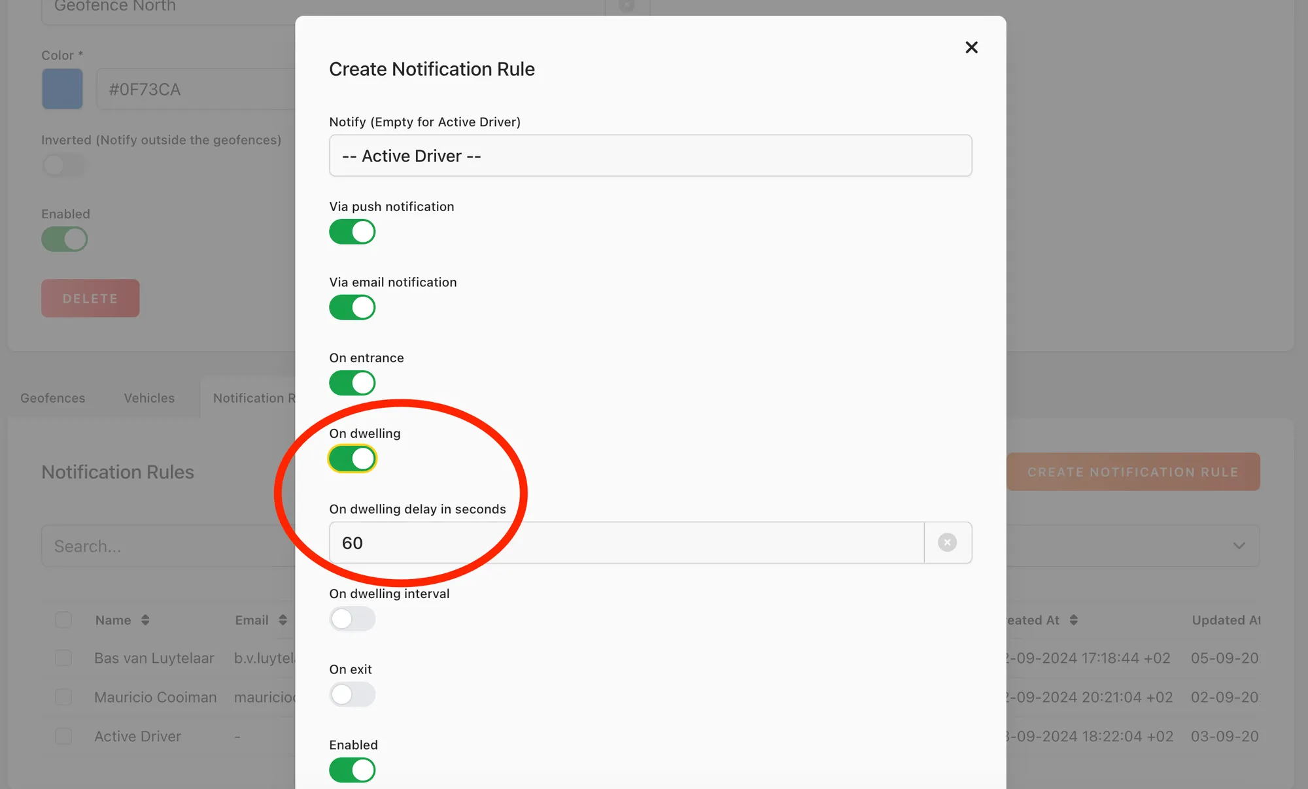Toggle Via push notification switch
Viewport: 1308px width, 789px height.
point(352,231)
